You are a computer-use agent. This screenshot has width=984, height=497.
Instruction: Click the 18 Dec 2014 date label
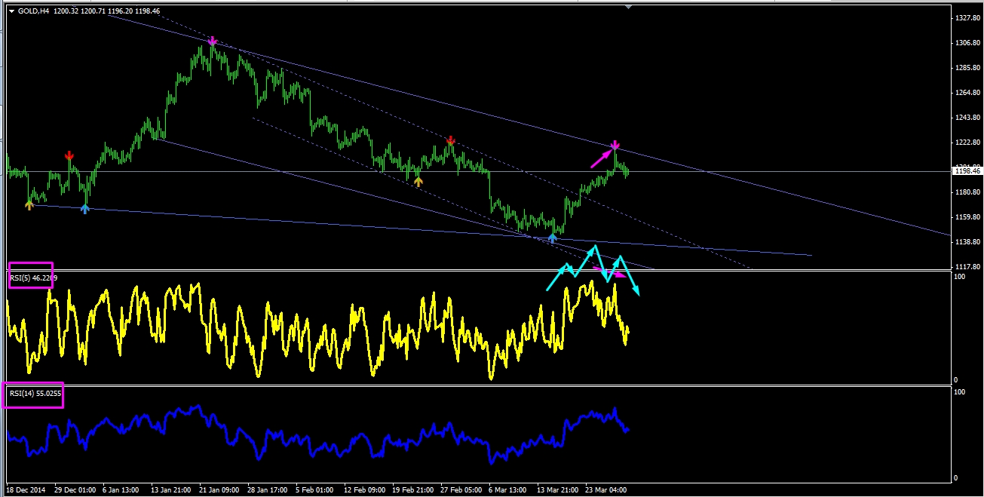tap(26, 489)
